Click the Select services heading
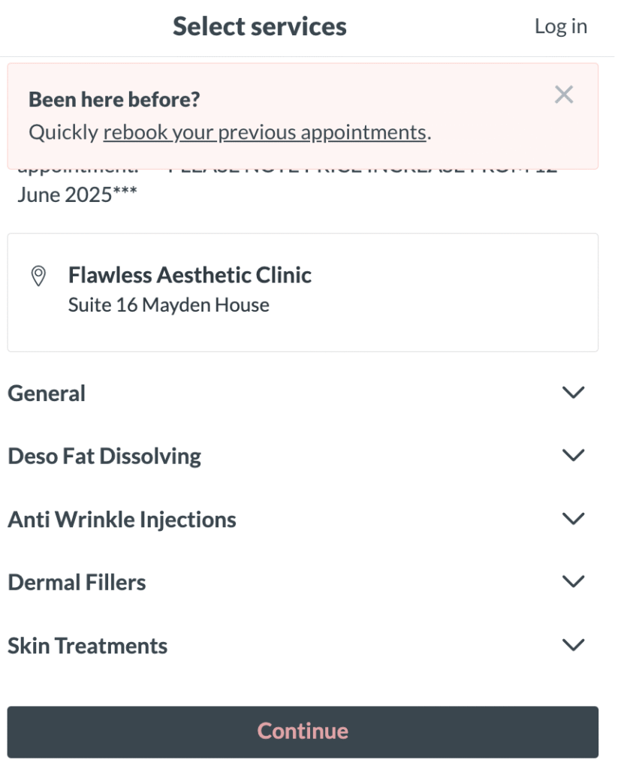 (259, 26)
